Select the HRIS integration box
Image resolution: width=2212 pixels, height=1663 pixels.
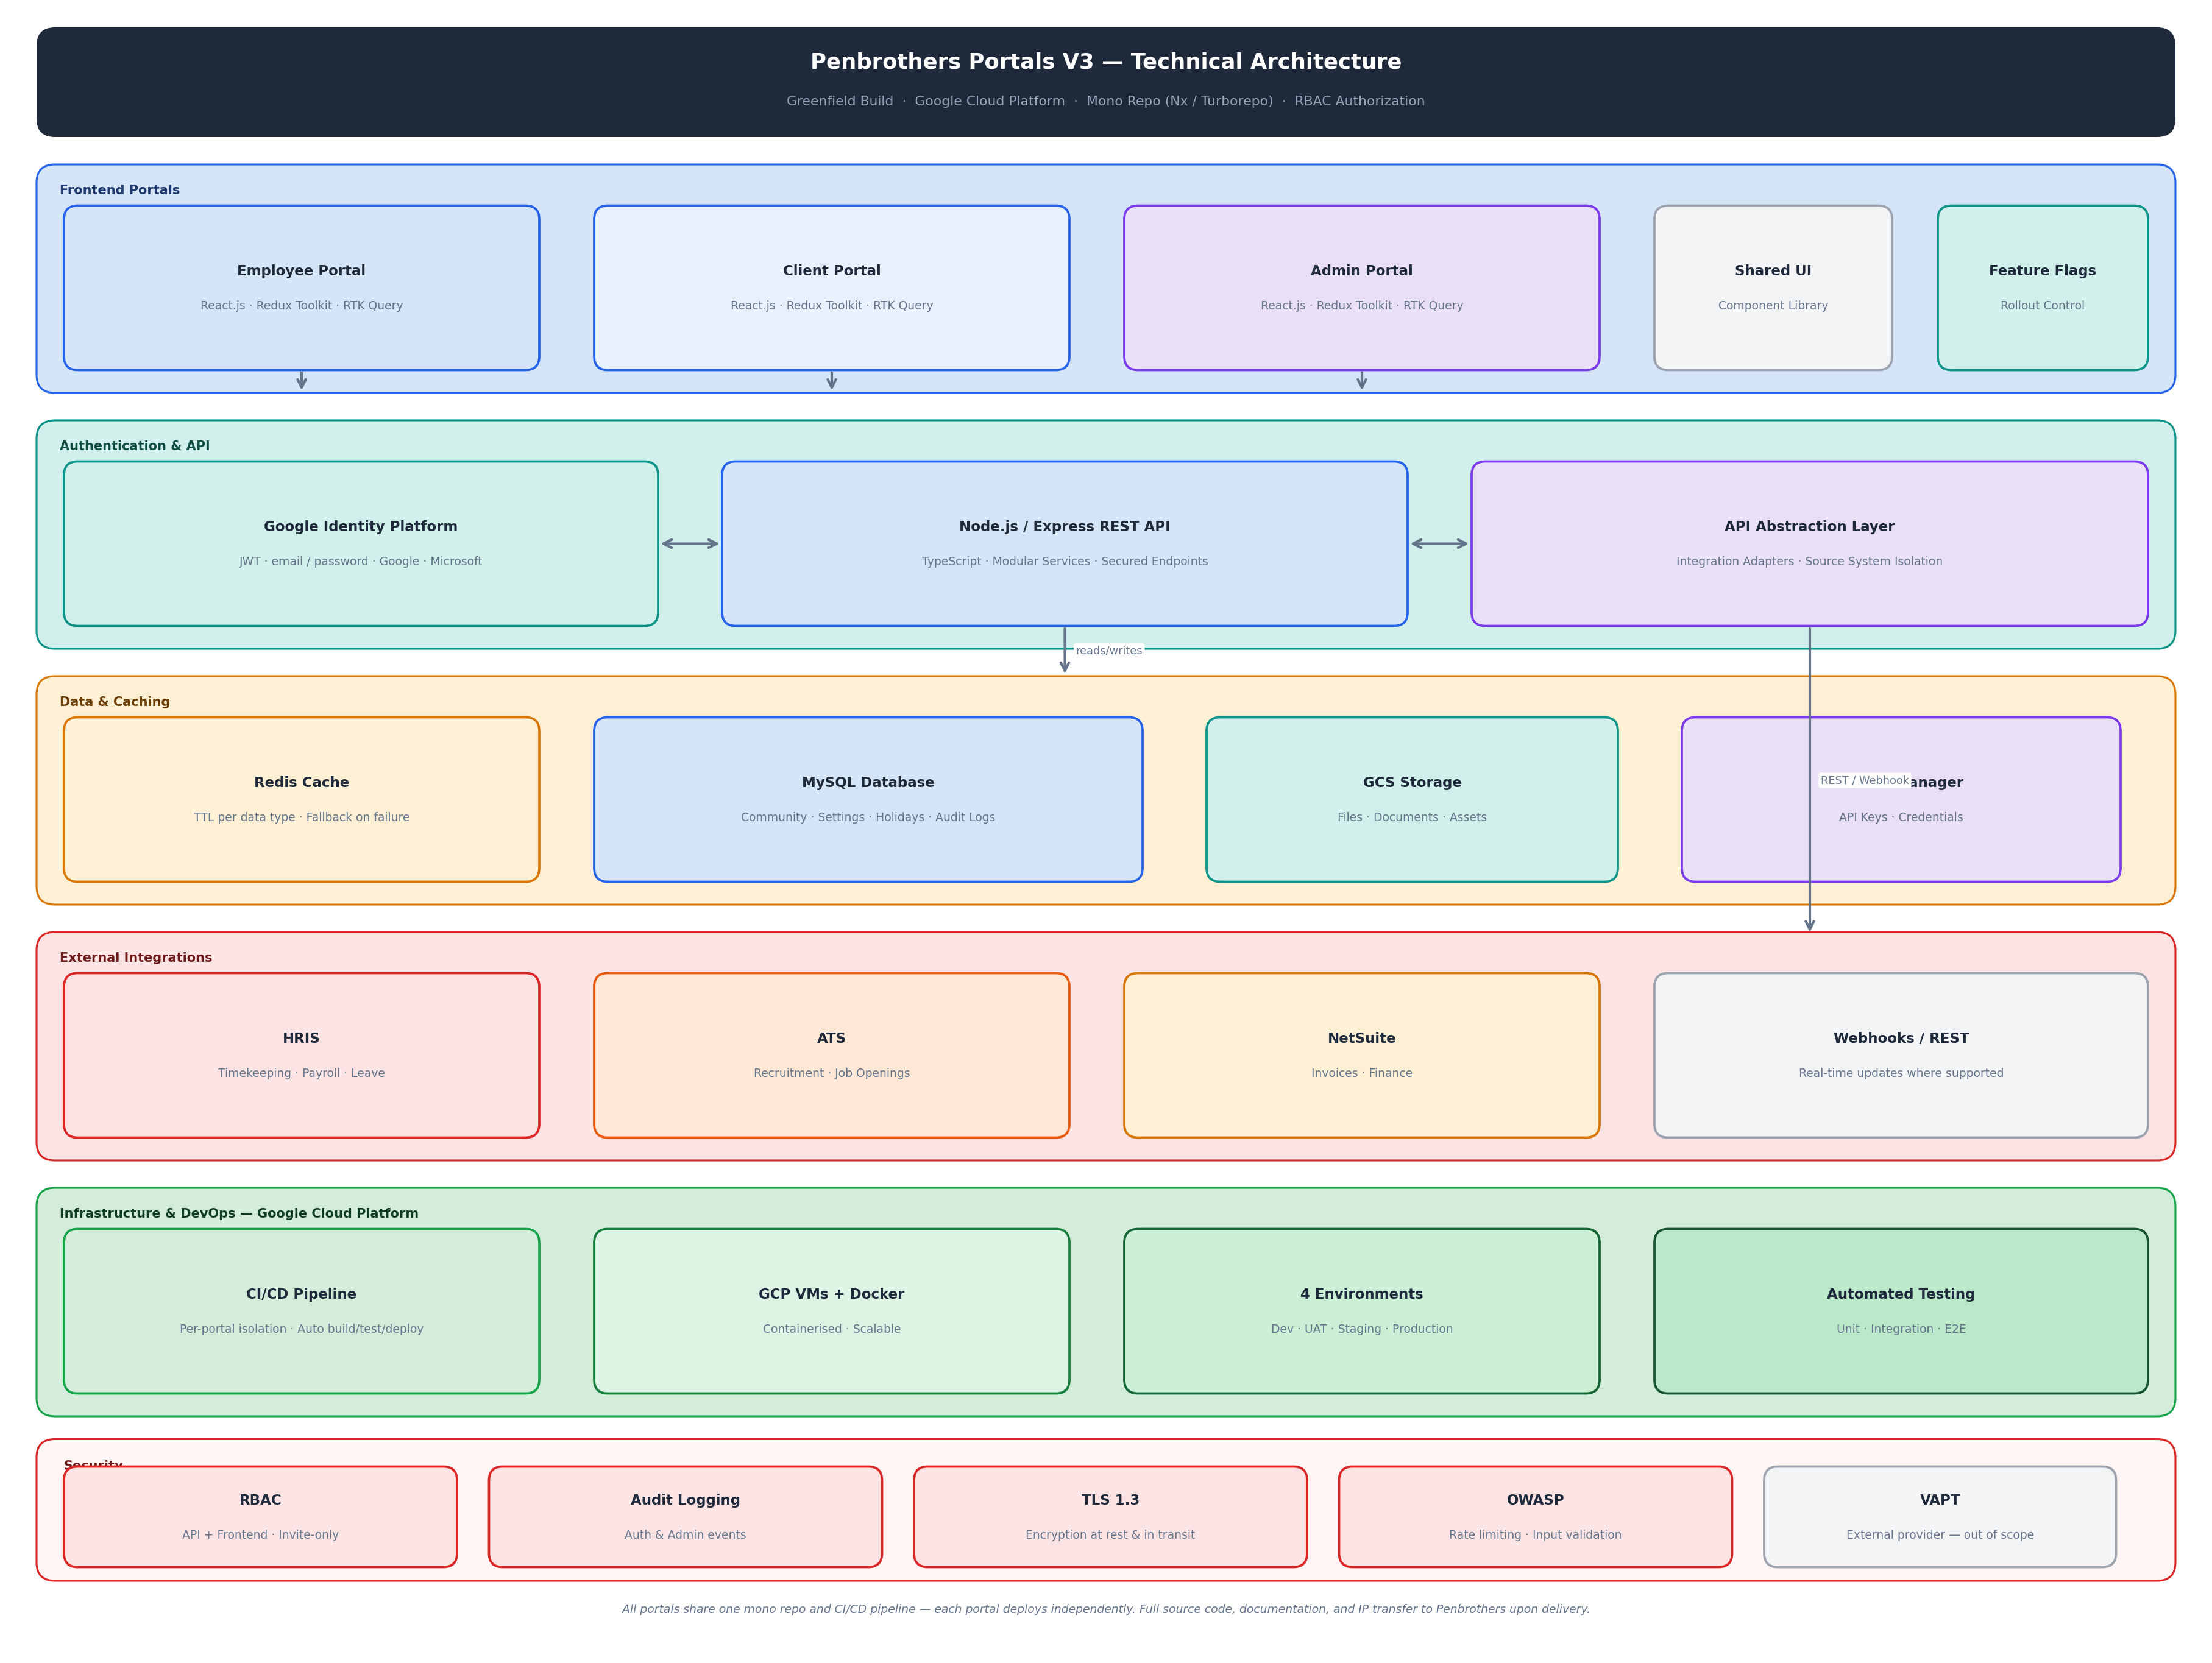click(x=301, y=1055)
